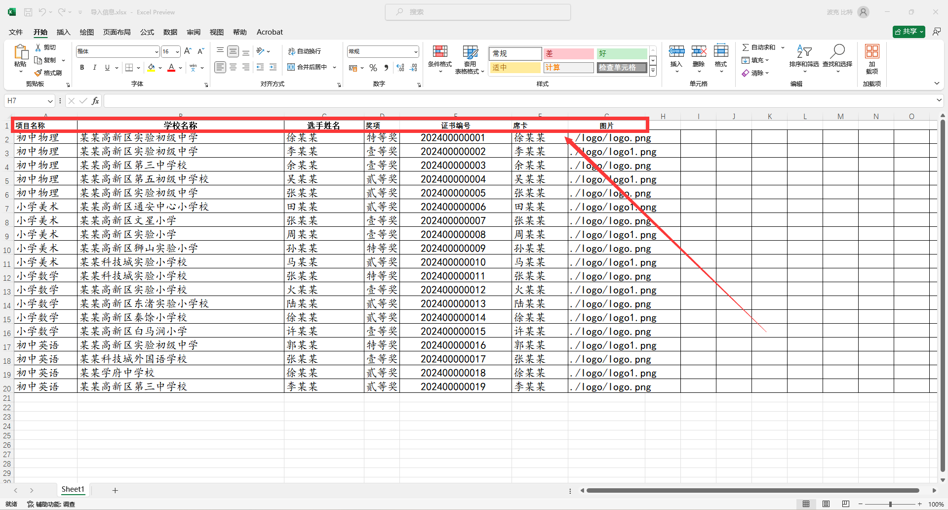Click the Add-ins icon
Image resolution: width=948 pixels, height=510 pixels.
pyautogui.click(x=871, y=52)
